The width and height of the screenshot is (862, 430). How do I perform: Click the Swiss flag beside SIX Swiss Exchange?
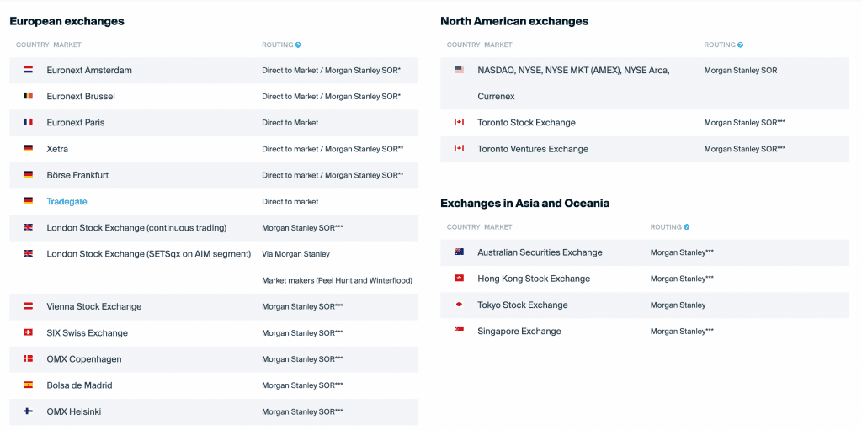click(28, 332)
